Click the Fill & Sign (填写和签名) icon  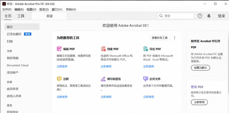103,79
